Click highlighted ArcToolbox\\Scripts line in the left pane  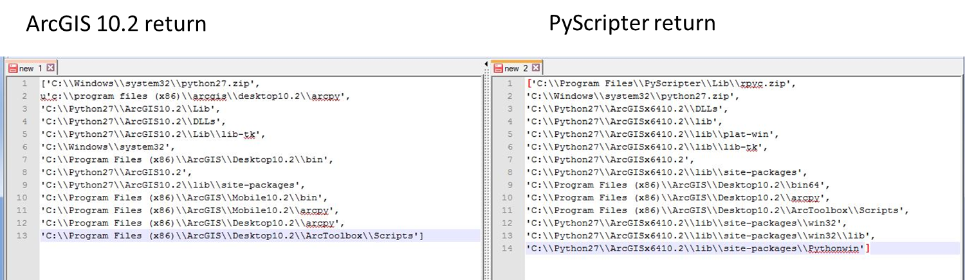click(232, 236)
